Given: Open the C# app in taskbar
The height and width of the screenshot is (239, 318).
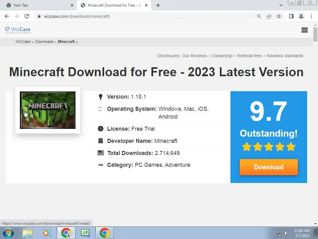Looking at the screenshot, I should click(85, 233).
